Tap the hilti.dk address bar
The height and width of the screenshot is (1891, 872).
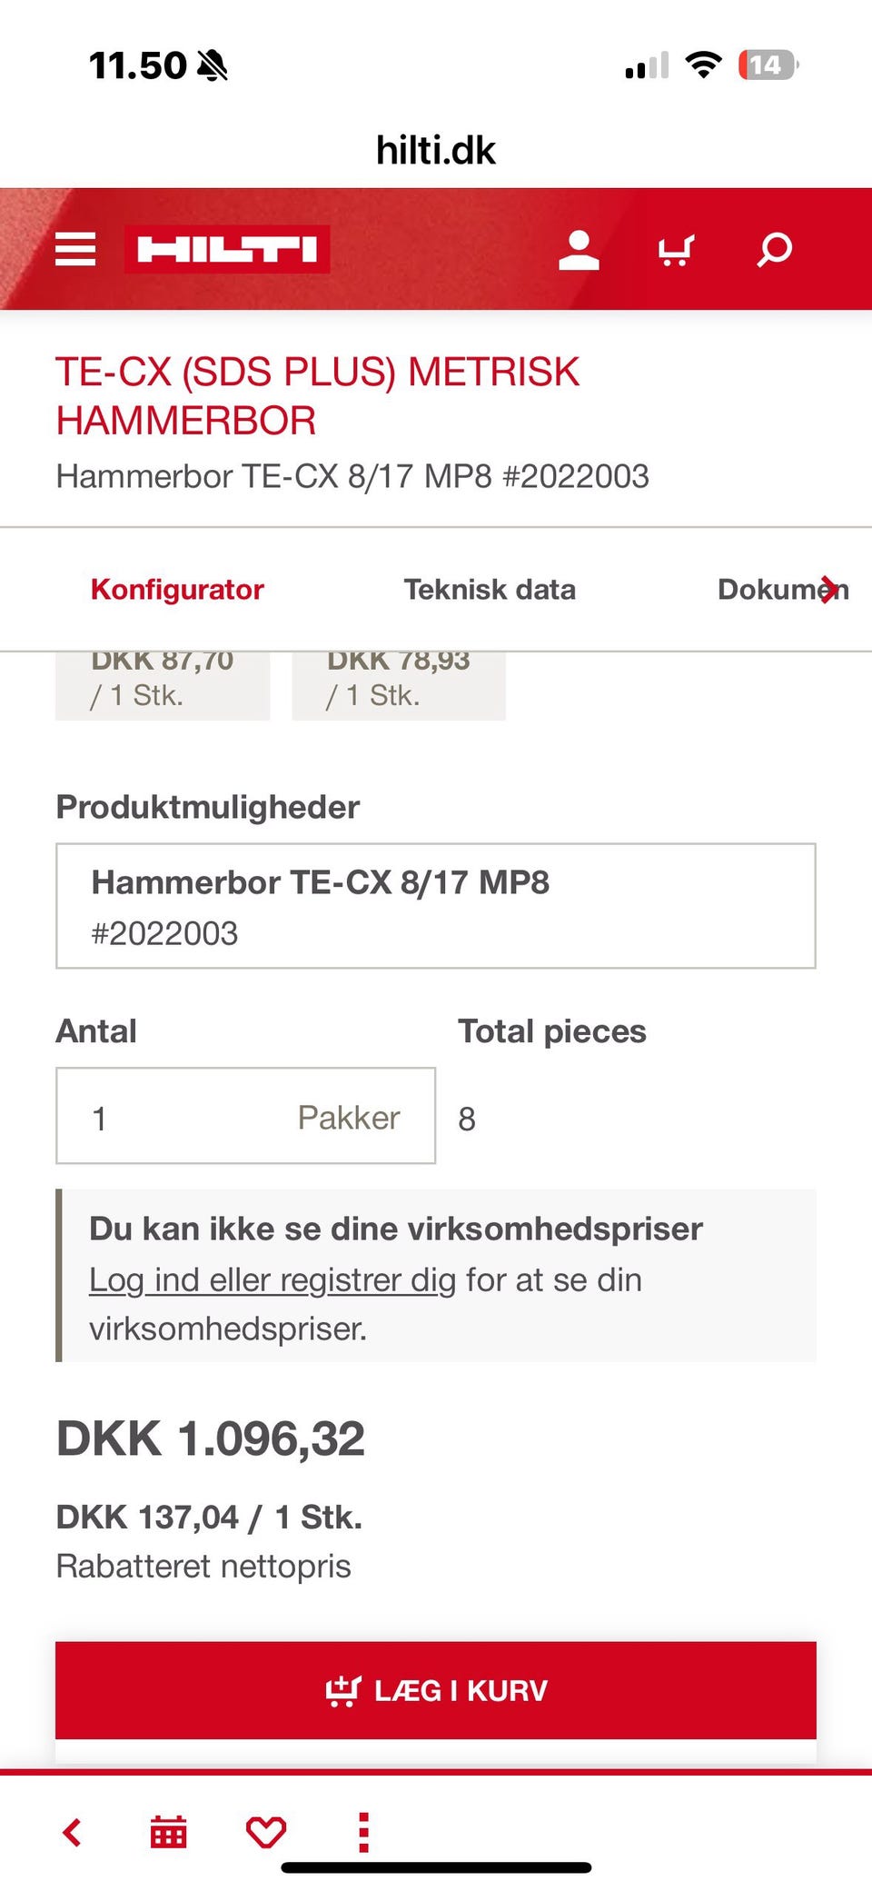[x=436, y=150]
